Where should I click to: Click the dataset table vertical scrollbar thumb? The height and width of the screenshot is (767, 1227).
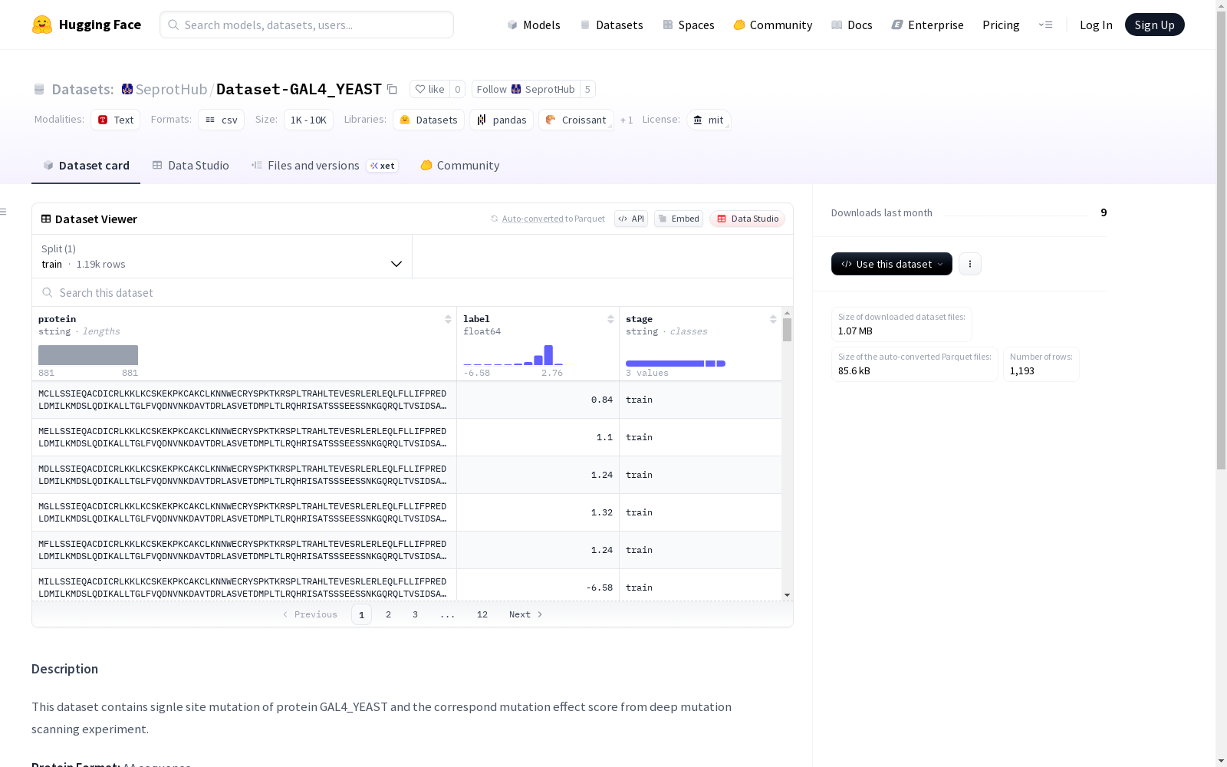click(x=787, y=330)
